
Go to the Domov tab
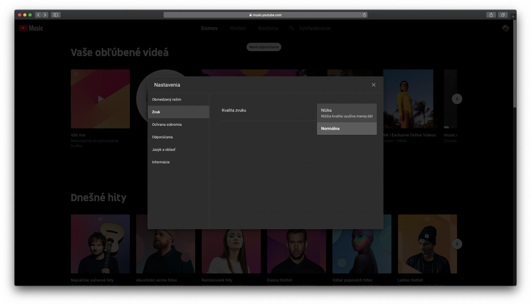point(210,28)
